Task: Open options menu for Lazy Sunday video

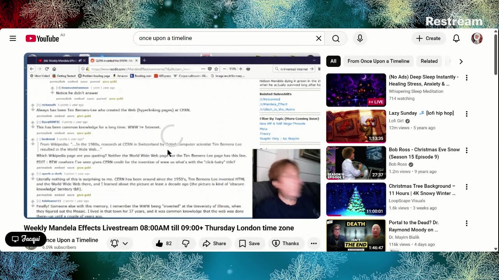Action: point(467,114)
